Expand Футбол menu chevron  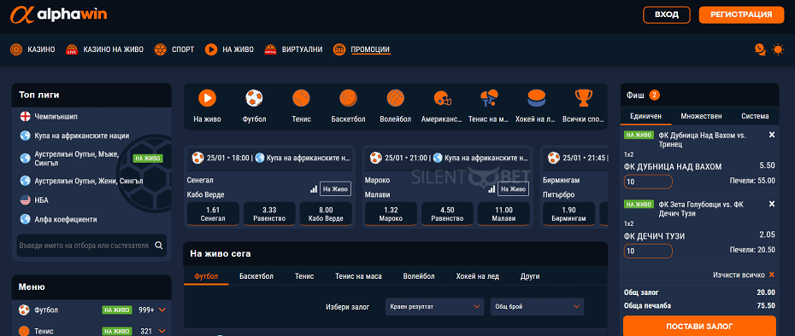pyautogui.click(x=162, y=310)
